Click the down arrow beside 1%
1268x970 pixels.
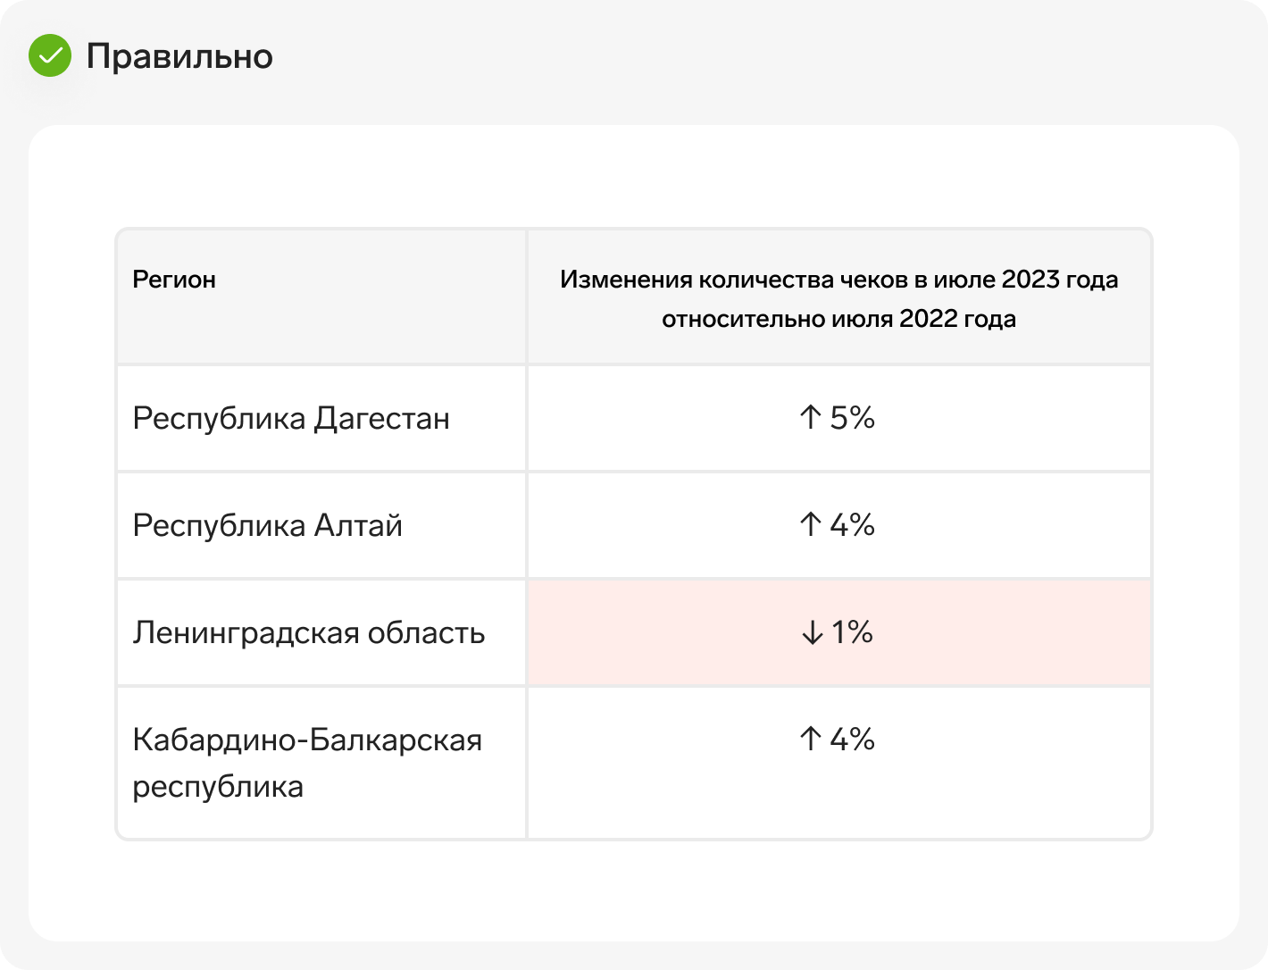pos(812,632)
